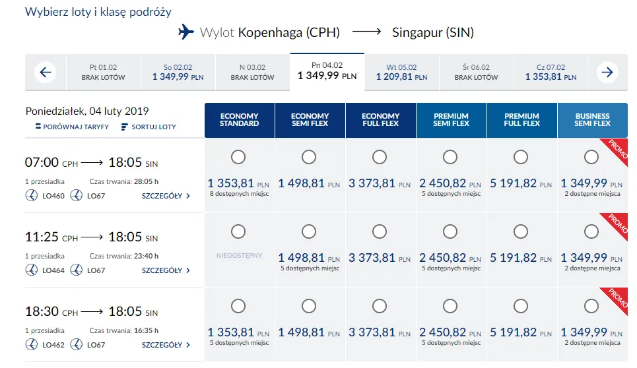Select Premium Semi Flex for the 07:00 flight
Viewport: 637px width, 368px height.
click(450, 157)
